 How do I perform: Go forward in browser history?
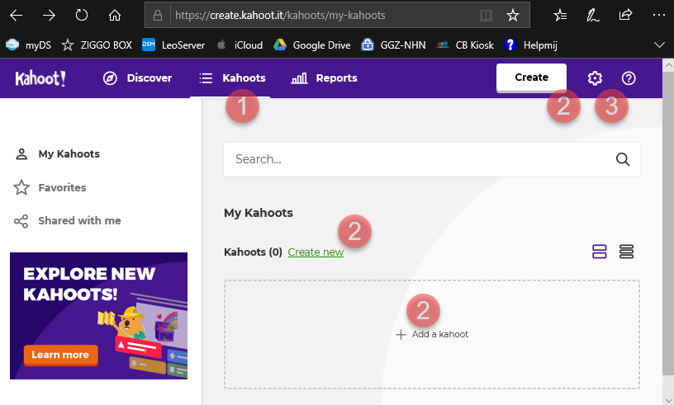[x=49, y=16]
